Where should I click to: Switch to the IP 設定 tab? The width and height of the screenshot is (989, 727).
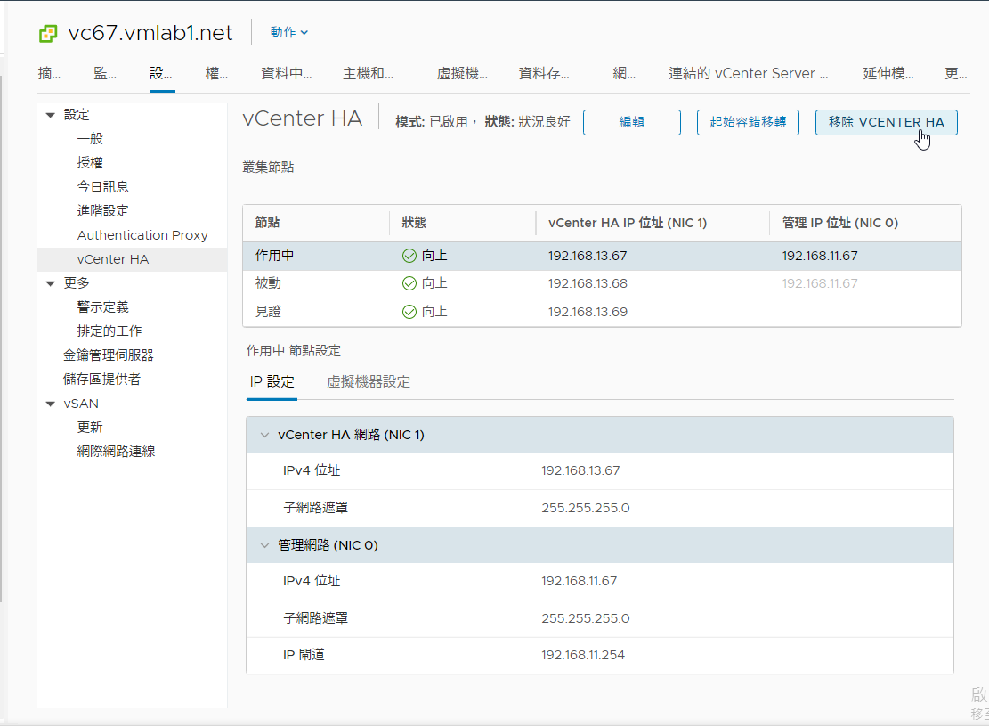(272, 382)
